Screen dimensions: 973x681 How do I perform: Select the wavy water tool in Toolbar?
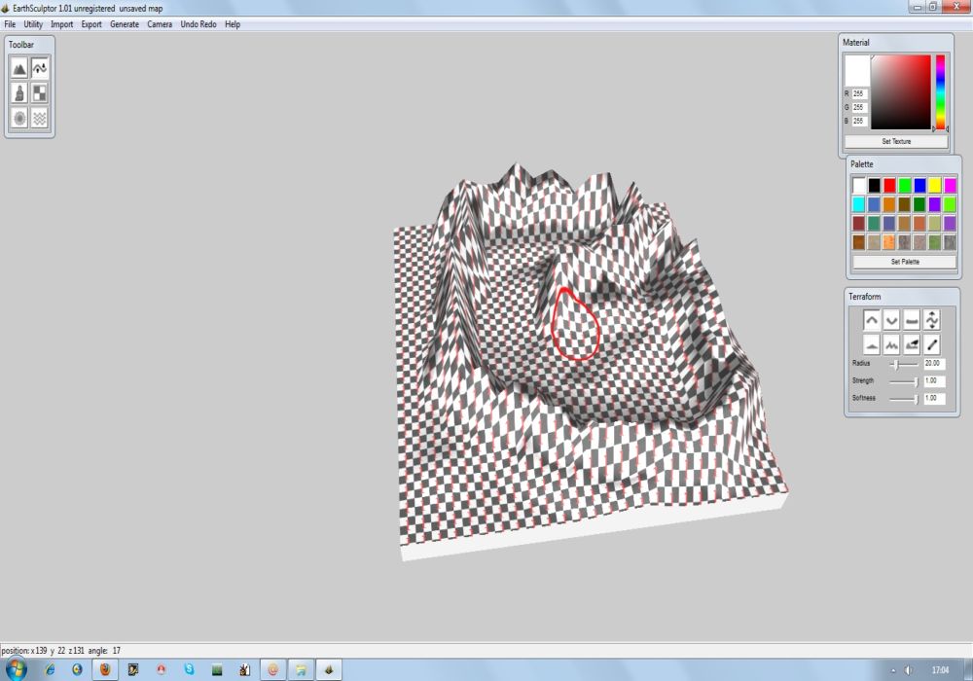coord(40,119)
